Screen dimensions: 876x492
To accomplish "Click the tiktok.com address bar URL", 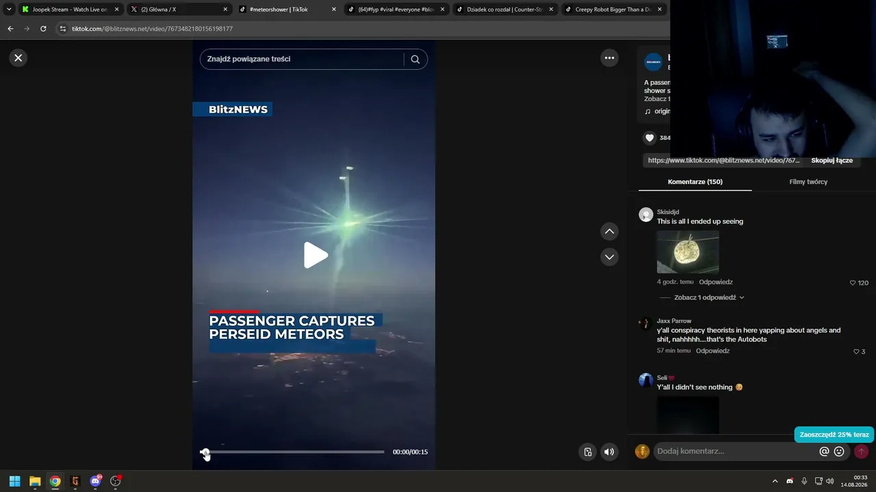I will 152,29.
